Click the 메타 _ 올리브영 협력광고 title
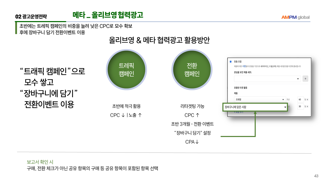Screen dimensions: 325x183 pos(108,15)
